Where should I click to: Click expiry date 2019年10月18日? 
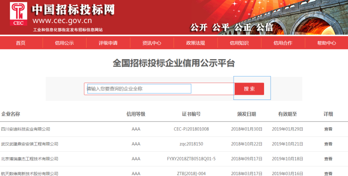click(x=288, y=159)
